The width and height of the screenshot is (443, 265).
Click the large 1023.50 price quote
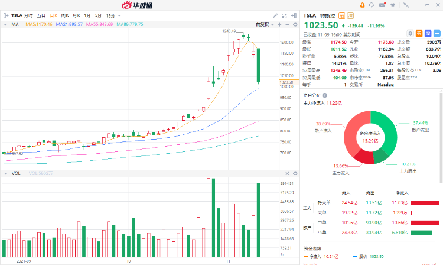point(321,25)
